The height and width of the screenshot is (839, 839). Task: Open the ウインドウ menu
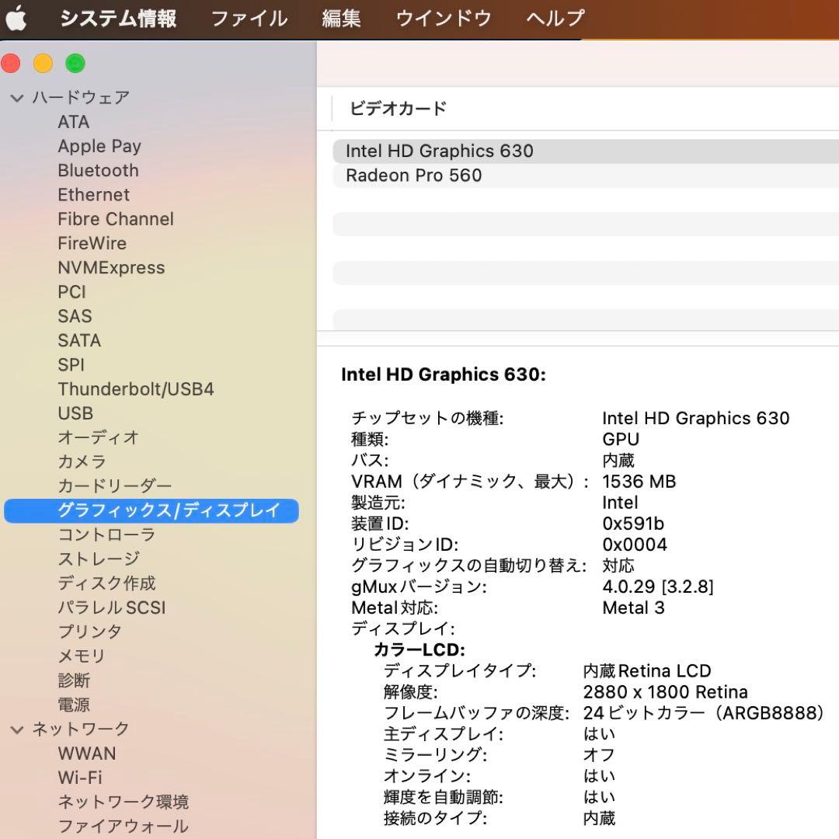coord(442,18)
